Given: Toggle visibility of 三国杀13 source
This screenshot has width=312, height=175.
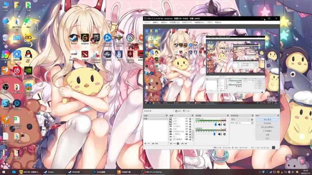Looking at the screenshot, I should click(x=187, y=134).
